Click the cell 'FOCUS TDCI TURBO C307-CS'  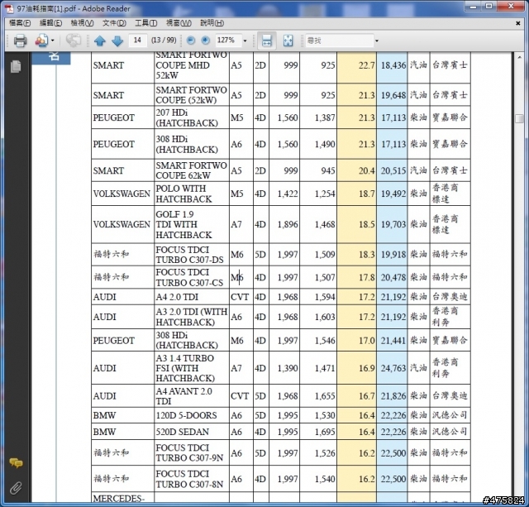pos(192,277)
